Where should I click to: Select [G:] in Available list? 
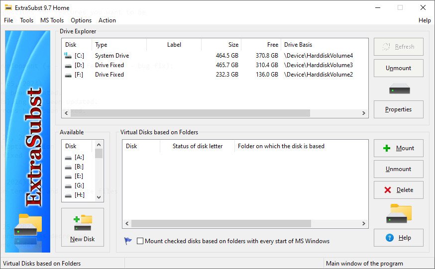click(79, 185)
